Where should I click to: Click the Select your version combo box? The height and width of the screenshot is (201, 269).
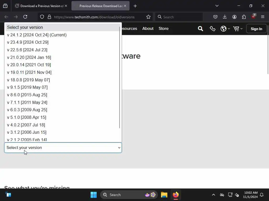[63, 148]
